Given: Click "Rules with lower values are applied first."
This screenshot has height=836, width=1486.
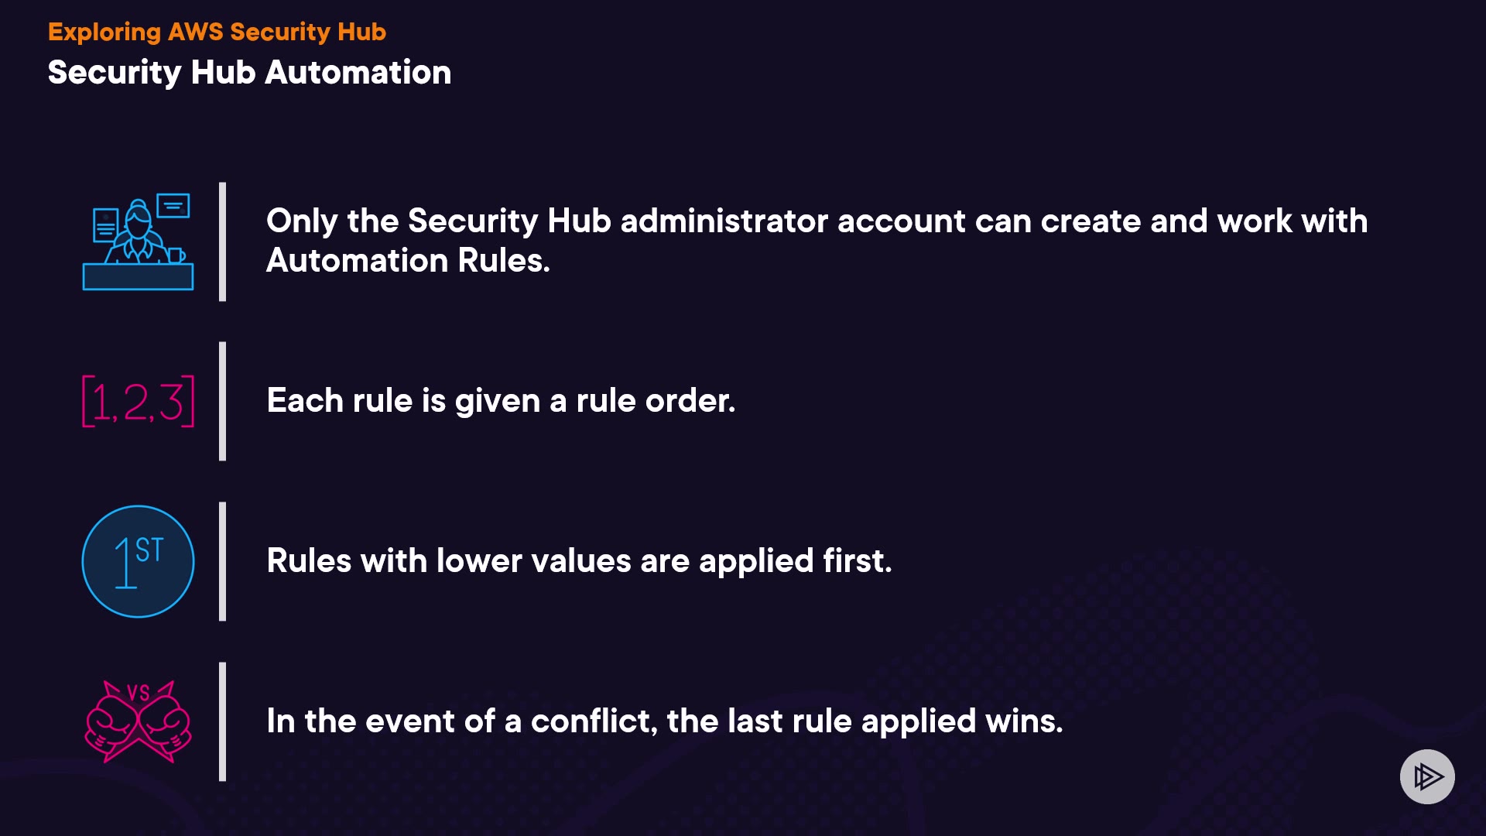Looking at the screenshot, I should (x=579, y=561).
